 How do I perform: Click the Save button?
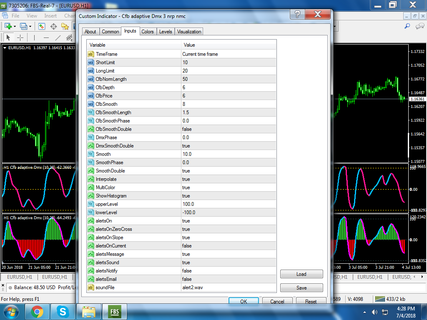tap(301, 287)
